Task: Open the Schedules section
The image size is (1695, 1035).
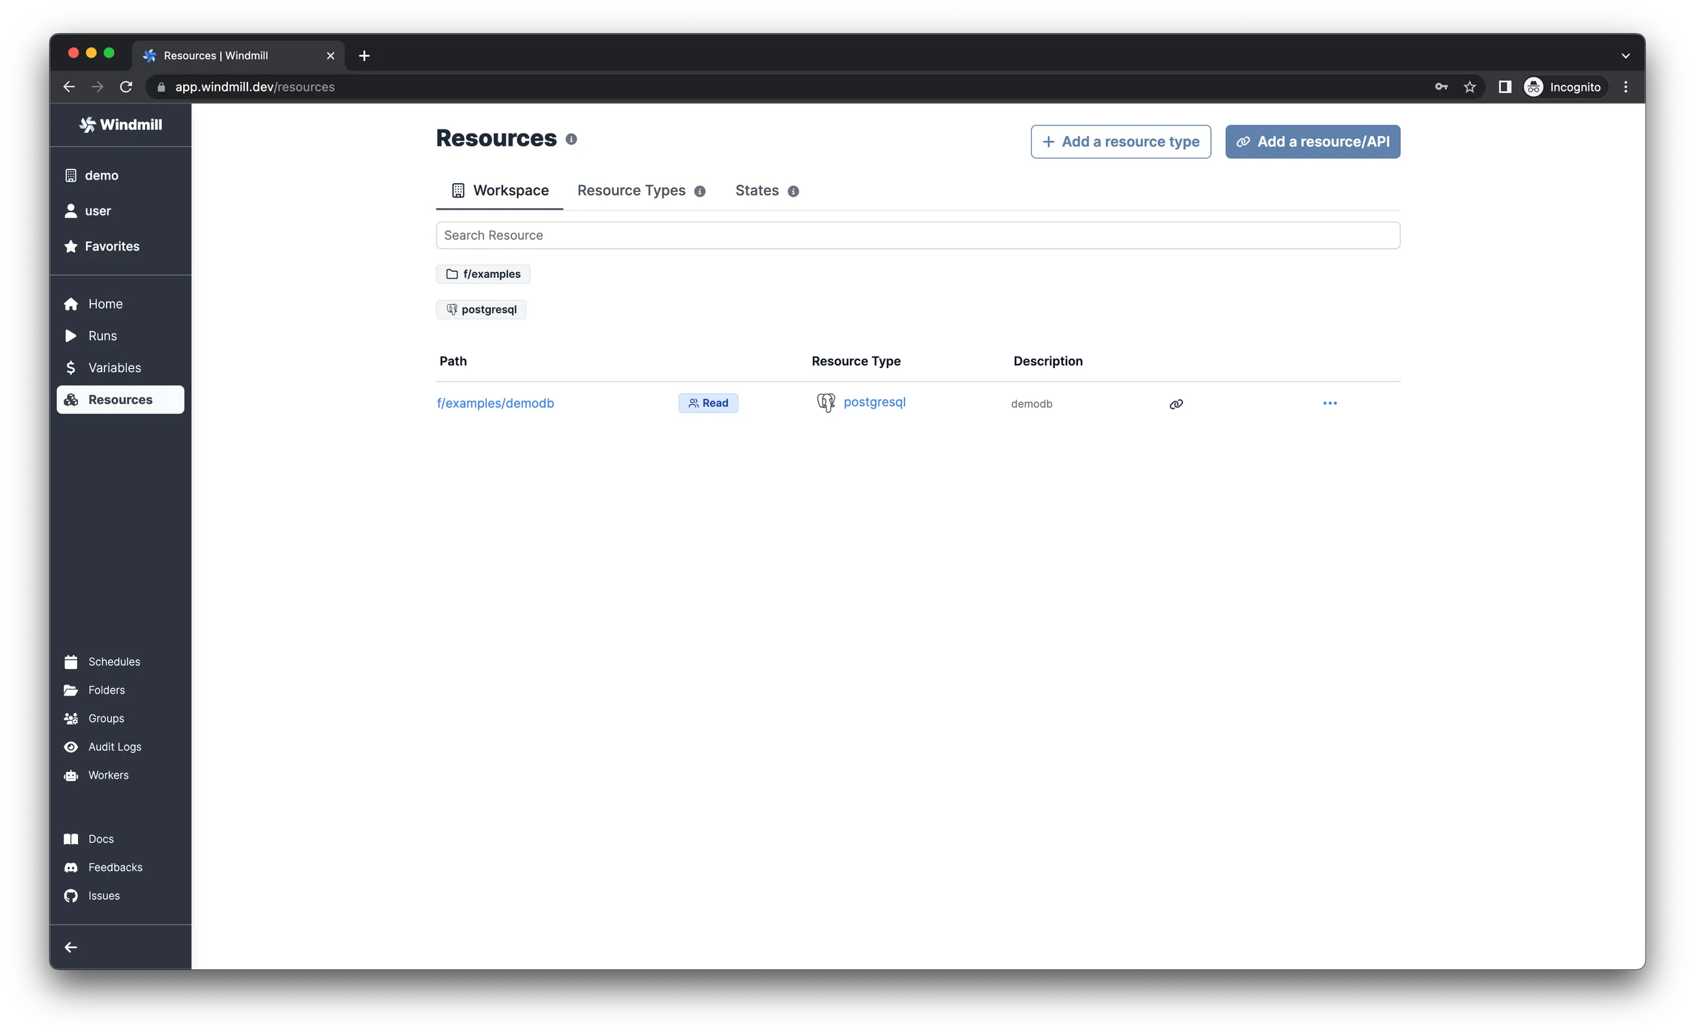Action: 113,661
